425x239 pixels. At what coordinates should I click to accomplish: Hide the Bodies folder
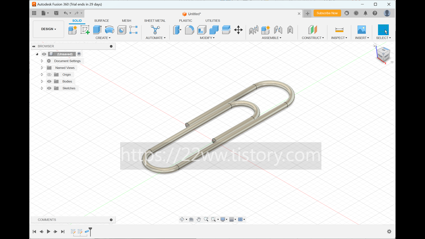pyautogui.click(x=49, y=81)
